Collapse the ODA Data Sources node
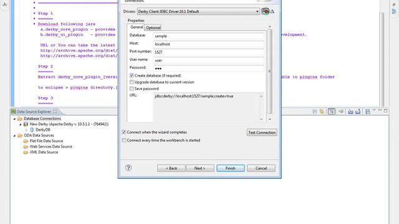The image size is (399, 224). coord(14,136)
